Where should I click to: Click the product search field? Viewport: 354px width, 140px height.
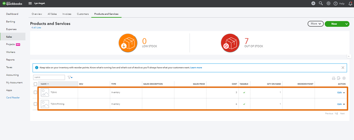49,77
